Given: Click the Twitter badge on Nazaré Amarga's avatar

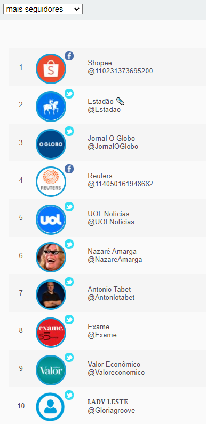Looking at the screenshot, I should tap(69, 245).
